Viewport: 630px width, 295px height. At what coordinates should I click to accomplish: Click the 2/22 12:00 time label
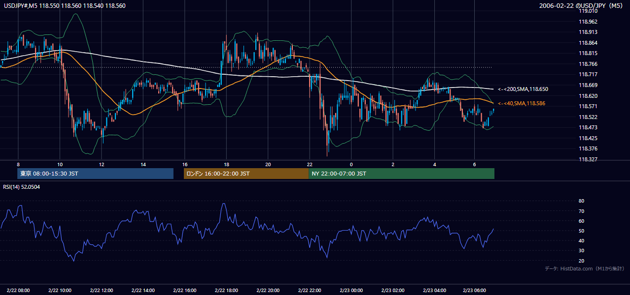pyautogui.click(x=102, y=290)
